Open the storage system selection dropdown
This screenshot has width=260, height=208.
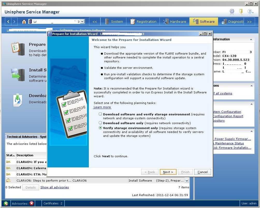click(x=82, y=22)
